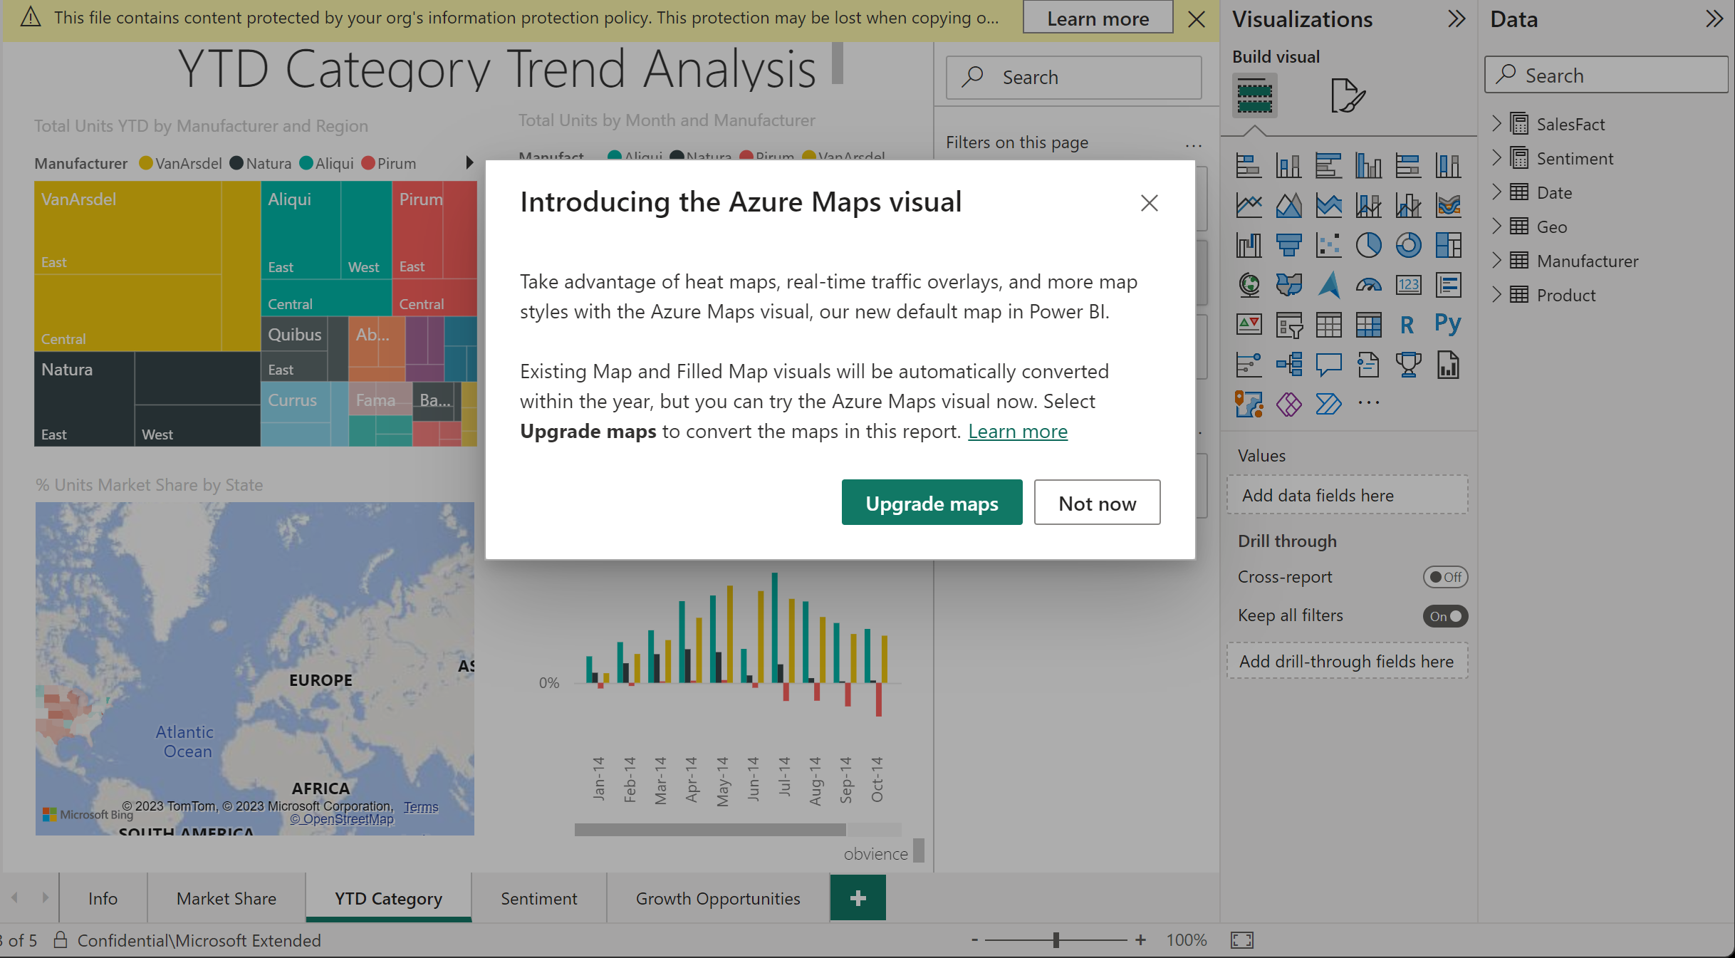
Task: Disable Keep all filters toggle
Action: [1444, 615]
